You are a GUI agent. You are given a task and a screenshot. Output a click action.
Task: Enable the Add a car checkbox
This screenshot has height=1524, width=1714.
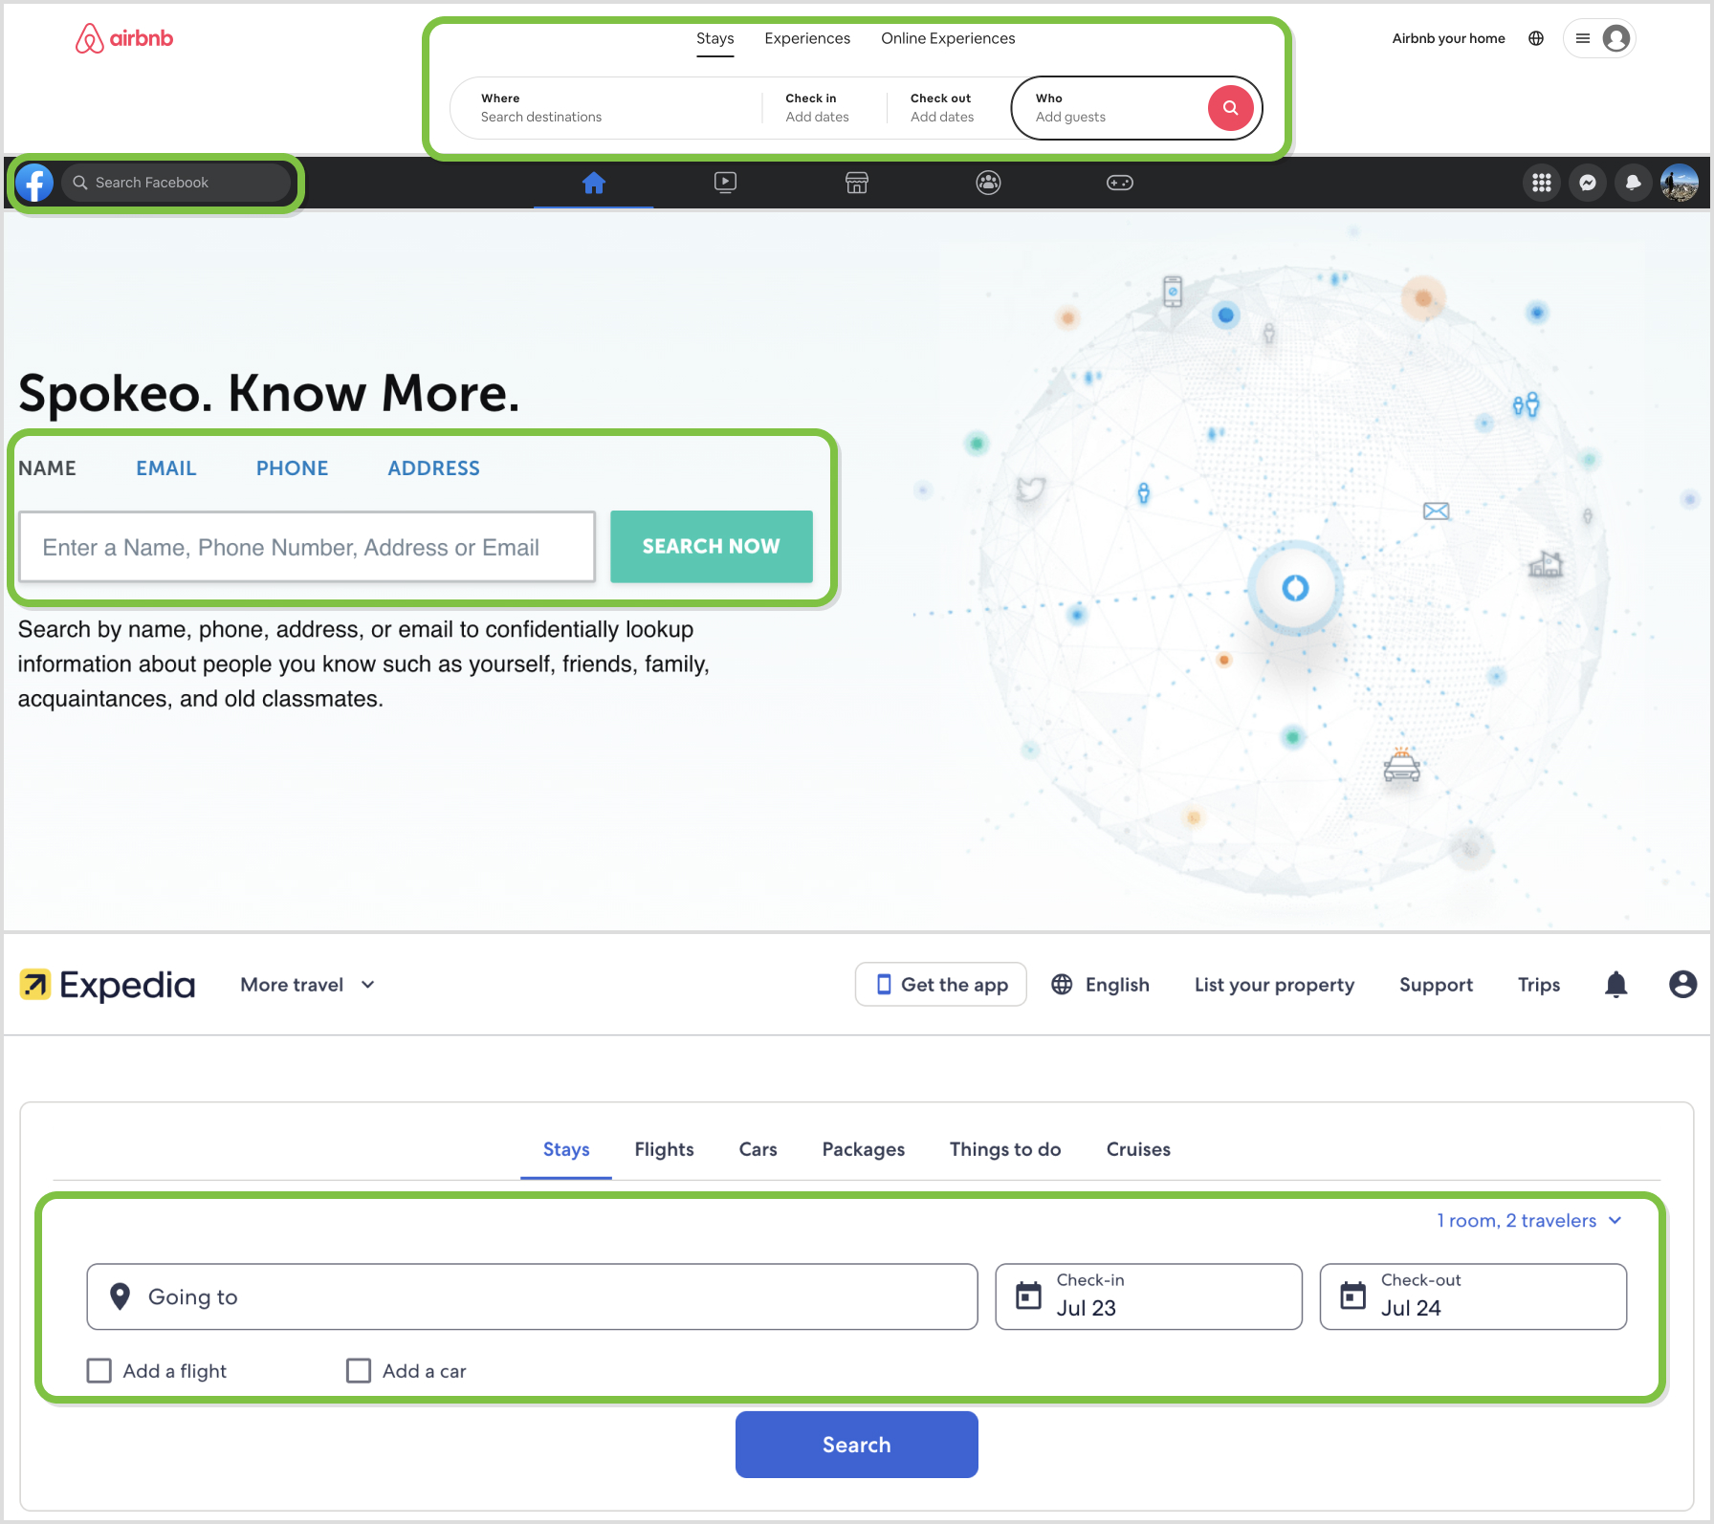coord(359,1371)
